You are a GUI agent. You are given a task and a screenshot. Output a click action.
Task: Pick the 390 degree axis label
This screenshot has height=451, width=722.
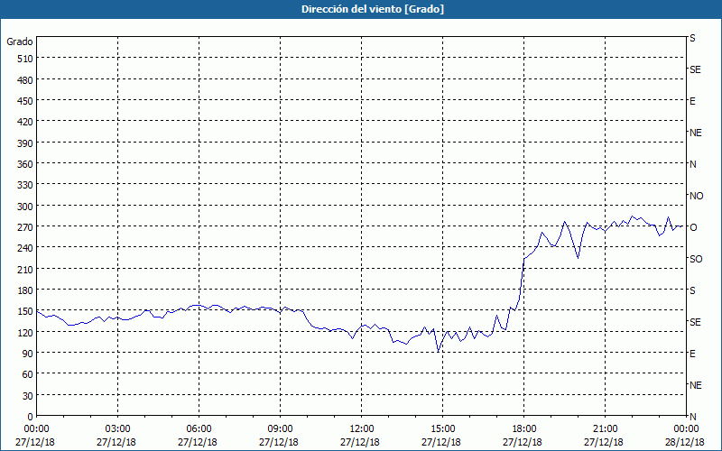[25, 143]
